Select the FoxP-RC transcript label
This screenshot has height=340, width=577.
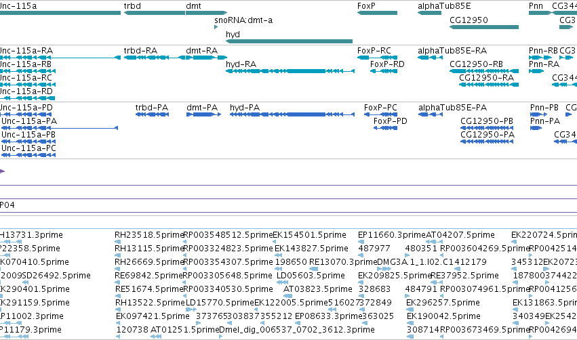tap(374, 51)
